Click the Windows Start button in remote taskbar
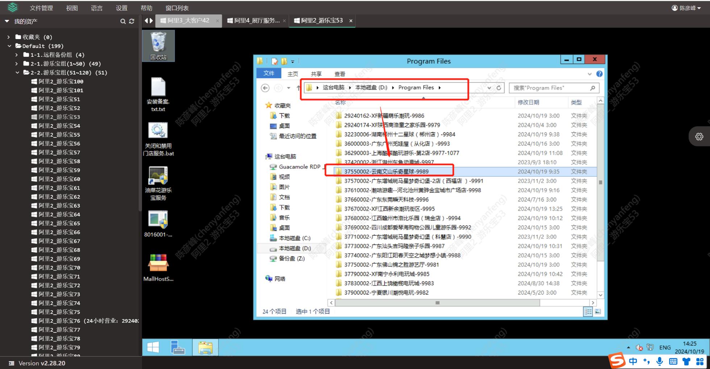 tap(153, 348)
